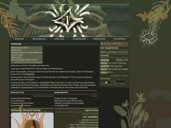
Task: Open the Memory Grove tab
Action: point(99,39)
